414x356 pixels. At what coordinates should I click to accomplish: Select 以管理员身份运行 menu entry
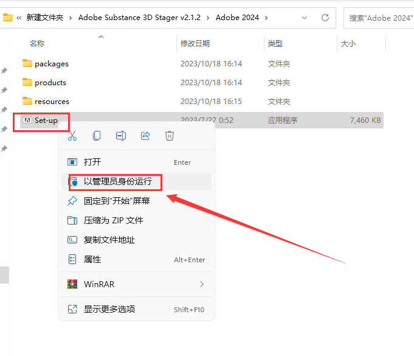click(x=136, y=181)
